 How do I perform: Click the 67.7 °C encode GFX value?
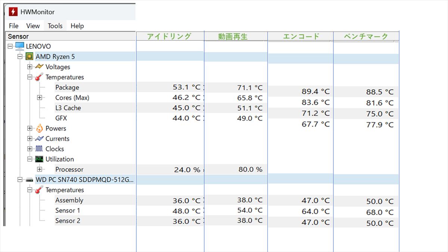(316, 124)
